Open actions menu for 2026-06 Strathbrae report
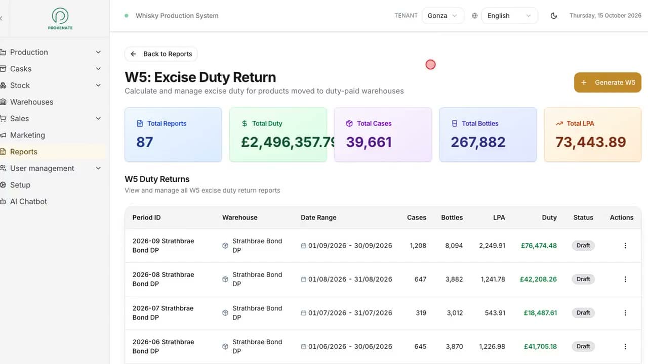 coord(625,346)
